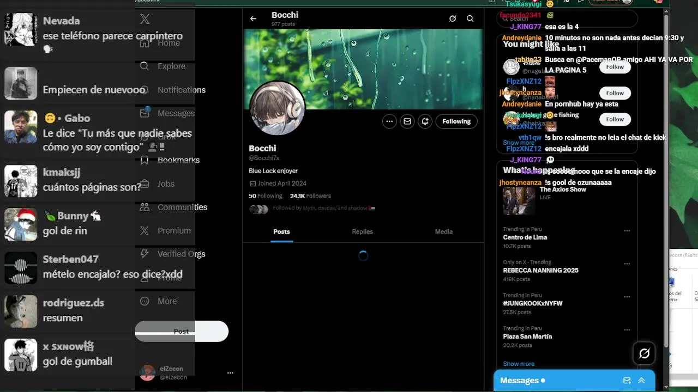
Task: Click the X logo in sidebar
Action: click(145, 20)
